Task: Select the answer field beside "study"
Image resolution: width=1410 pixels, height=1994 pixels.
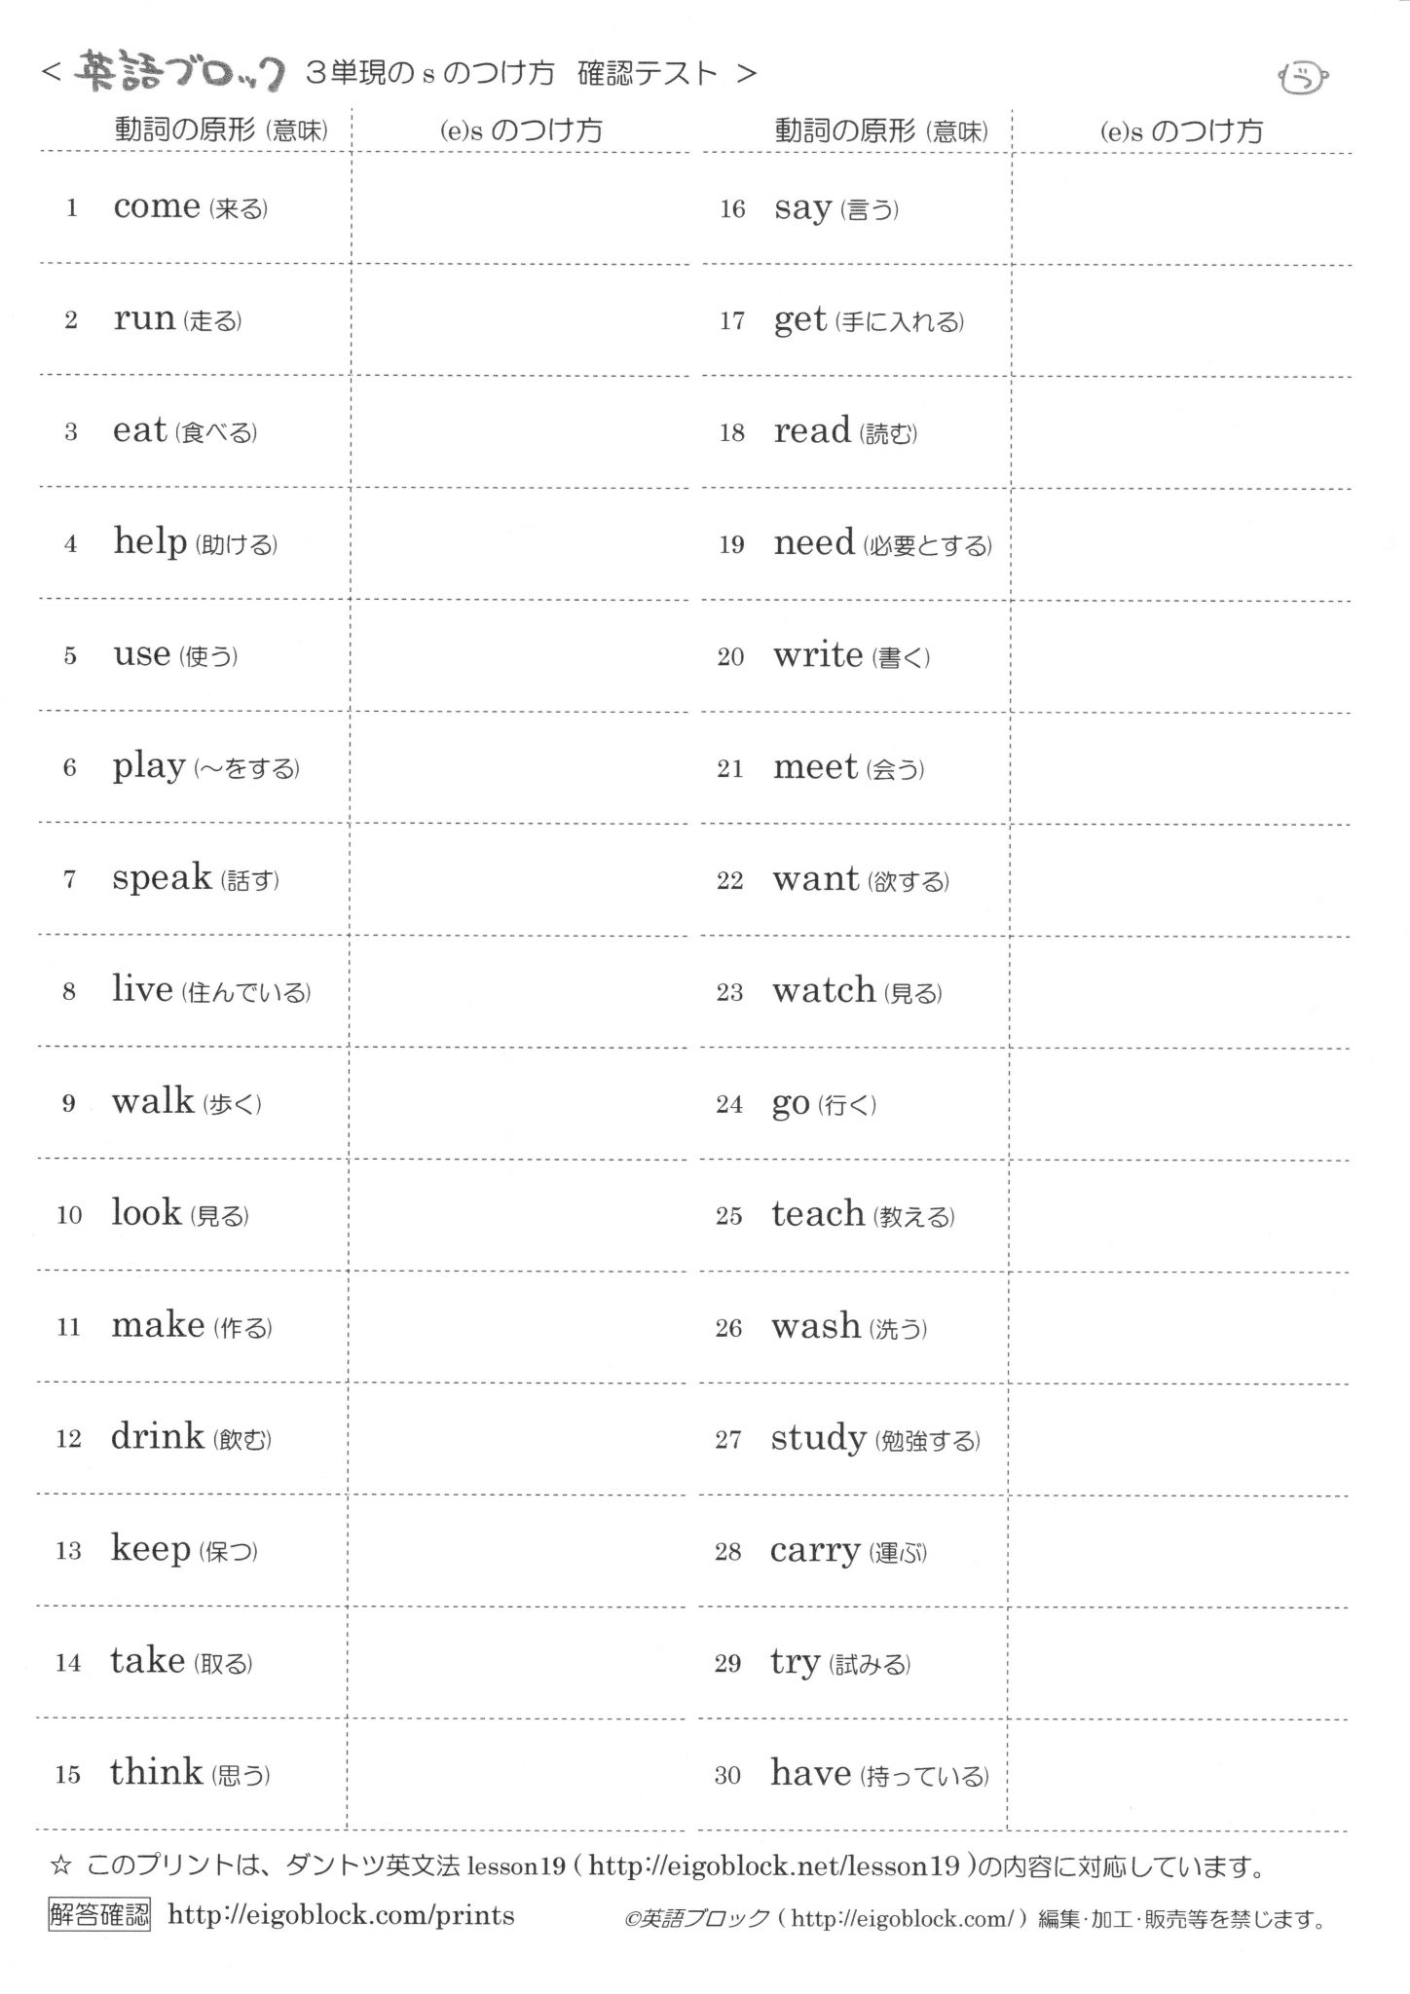Action: pos(1178,1439)
